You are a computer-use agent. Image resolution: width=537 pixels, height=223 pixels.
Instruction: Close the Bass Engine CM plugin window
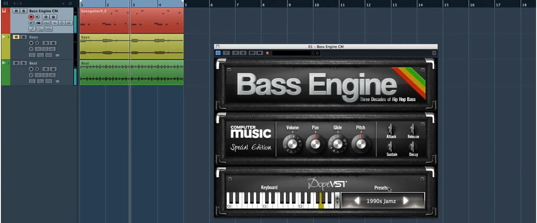point(217,46)
